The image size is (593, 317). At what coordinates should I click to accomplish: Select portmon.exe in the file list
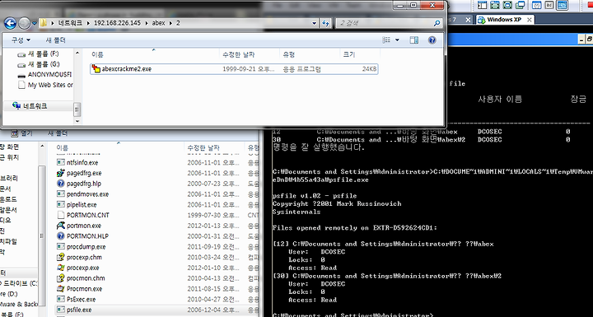click(79, 226)
